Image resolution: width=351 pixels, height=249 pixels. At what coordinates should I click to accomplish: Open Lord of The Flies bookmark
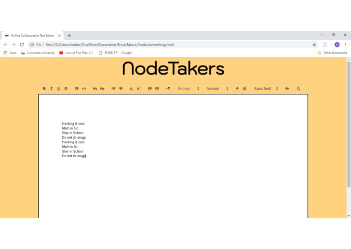tap(76, 53)
